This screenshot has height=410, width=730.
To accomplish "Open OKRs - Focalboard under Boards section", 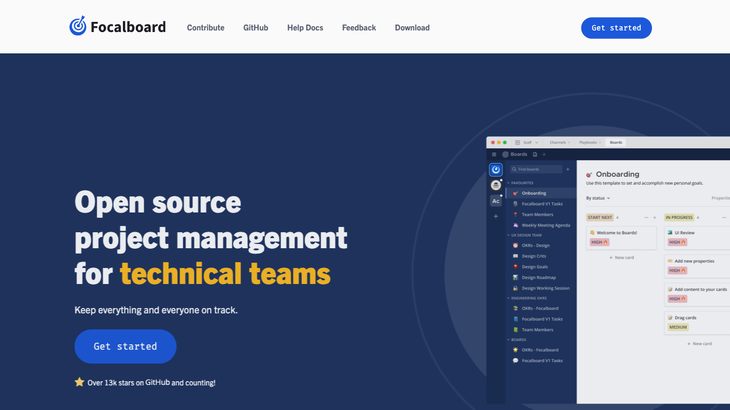I will pos(541,350).
